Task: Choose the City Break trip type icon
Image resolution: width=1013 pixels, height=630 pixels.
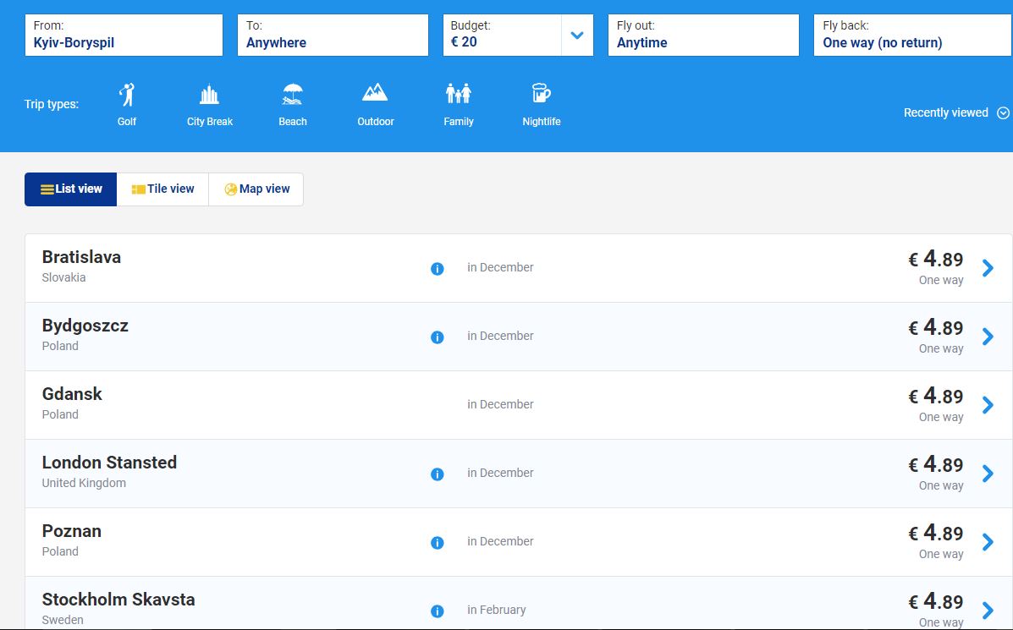Action: 209,94
